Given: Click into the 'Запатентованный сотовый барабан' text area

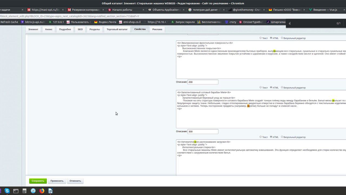Looking at the screenshot, I should 261,109.
